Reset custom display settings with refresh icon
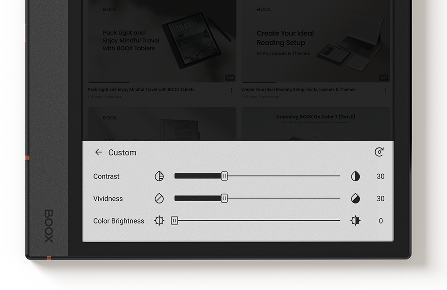This screenshot has width=447, height=290. pos(379,152)
